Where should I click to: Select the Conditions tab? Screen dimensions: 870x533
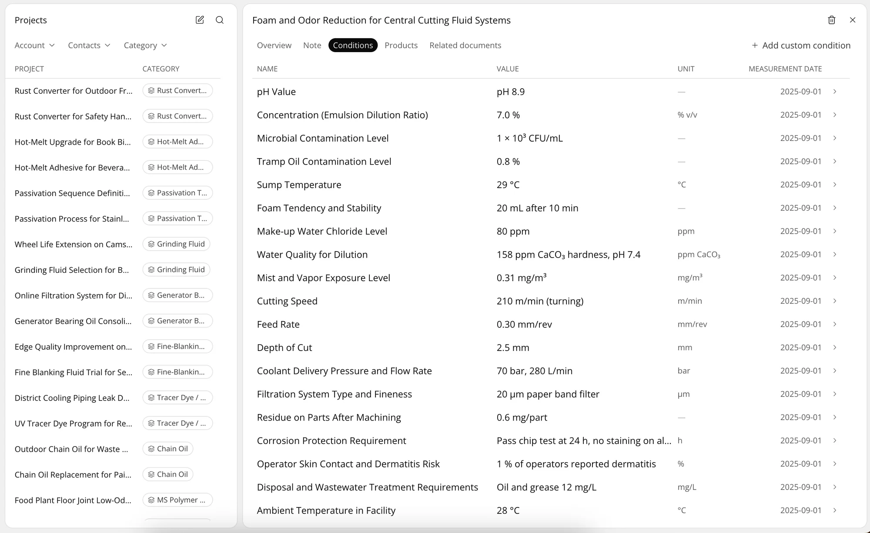(x=353, y=45)
